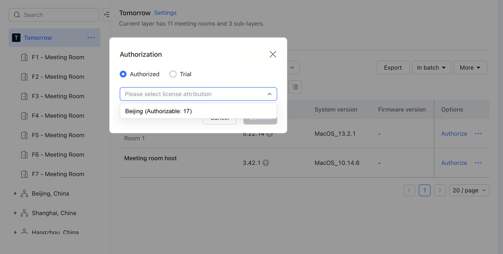Open the Tomorrow layer more options

(x=91, y=38)
